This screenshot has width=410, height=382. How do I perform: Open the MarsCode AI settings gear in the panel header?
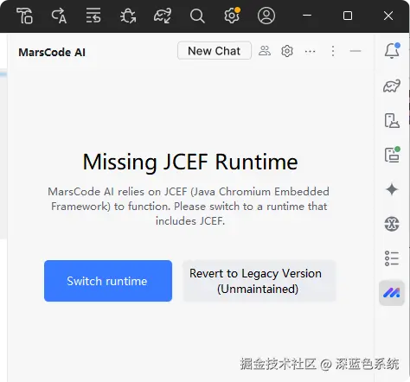click(287, 51)
